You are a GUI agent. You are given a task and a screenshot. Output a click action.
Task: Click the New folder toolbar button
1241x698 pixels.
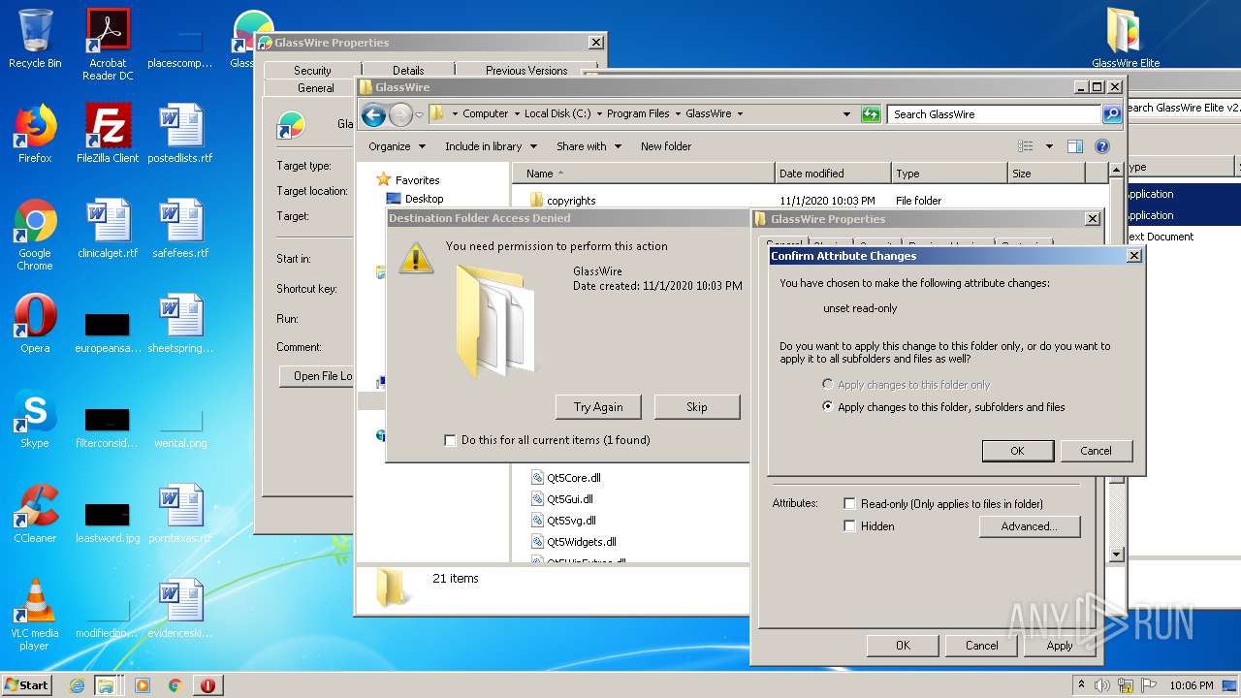pyautogui.click(x=666, y=146)
